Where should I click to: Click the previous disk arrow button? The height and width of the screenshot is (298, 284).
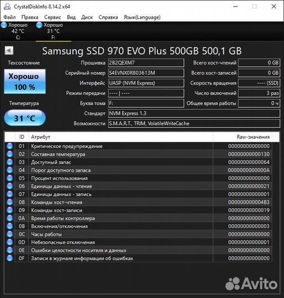(x=9, y=51)
